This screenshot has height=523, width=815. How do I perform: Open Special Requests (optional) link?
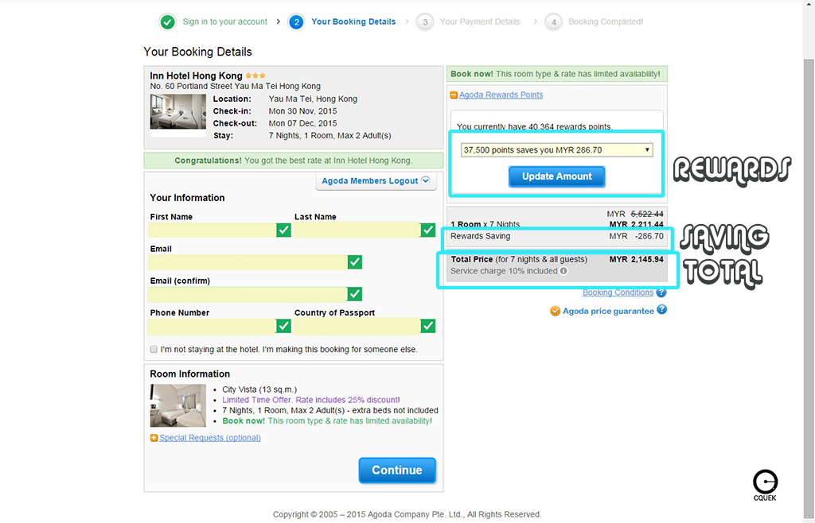210,438
